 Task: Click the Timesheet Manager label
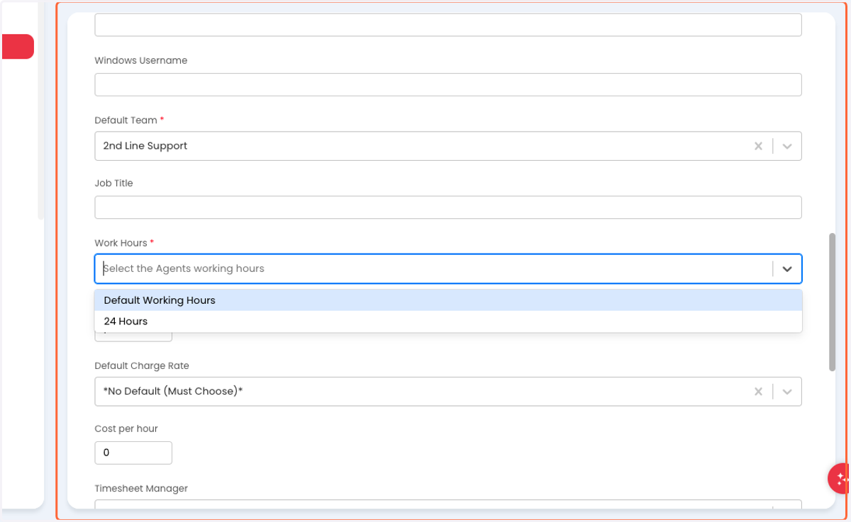(141, 489)
